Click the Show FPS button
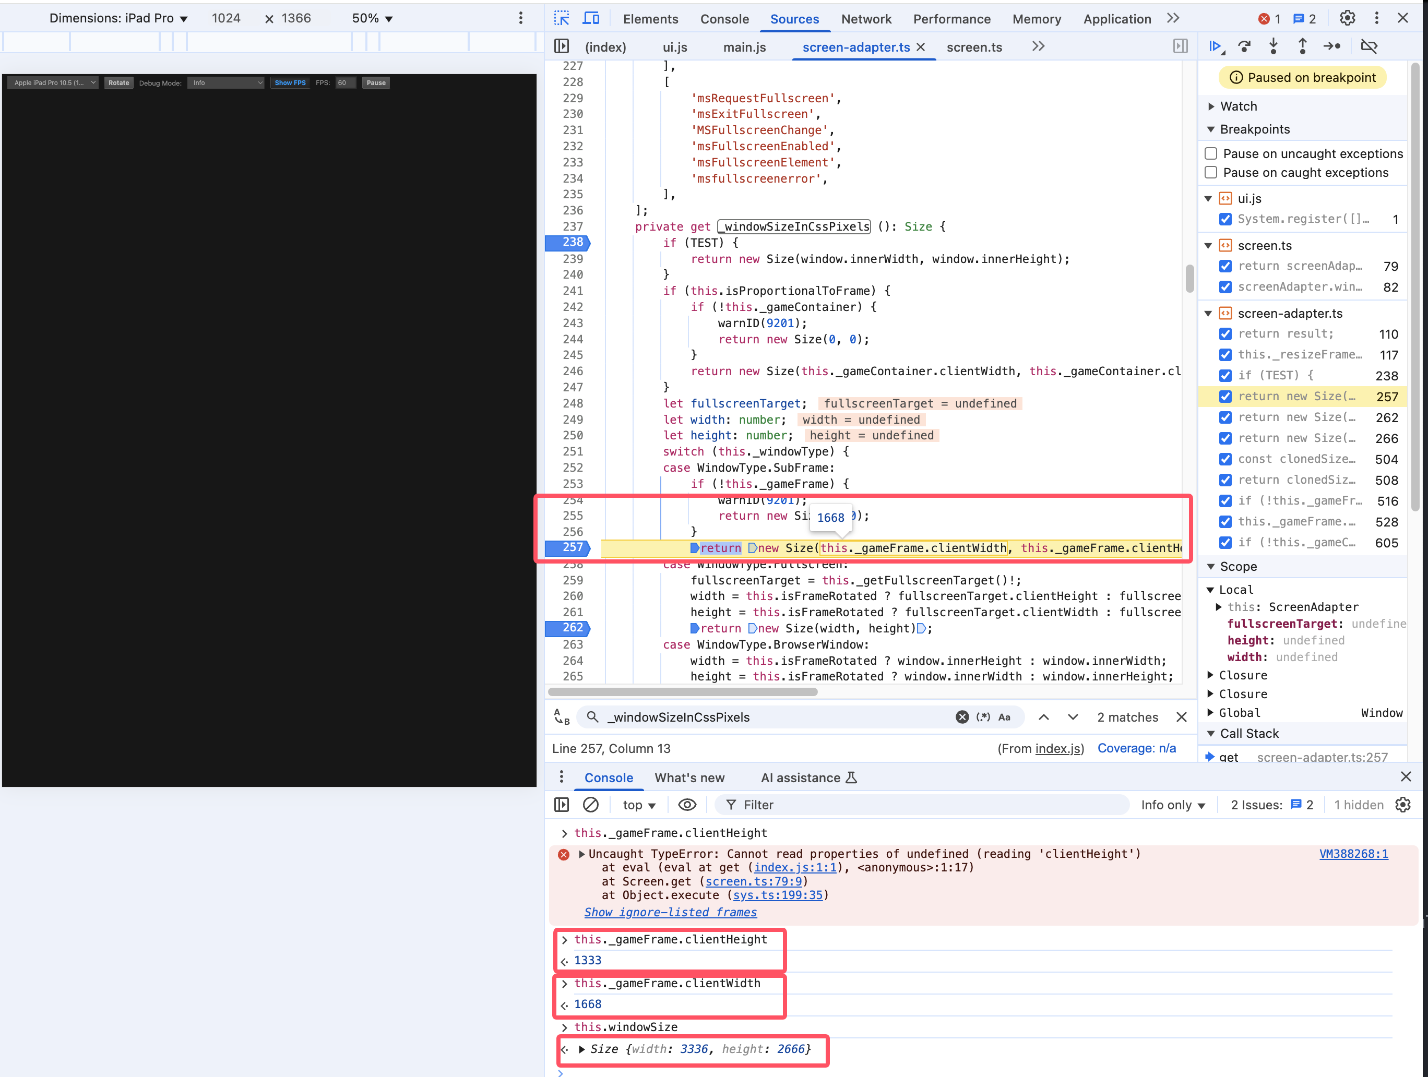Screen dimensions: 1428x1077 click(x=290, y=82)
